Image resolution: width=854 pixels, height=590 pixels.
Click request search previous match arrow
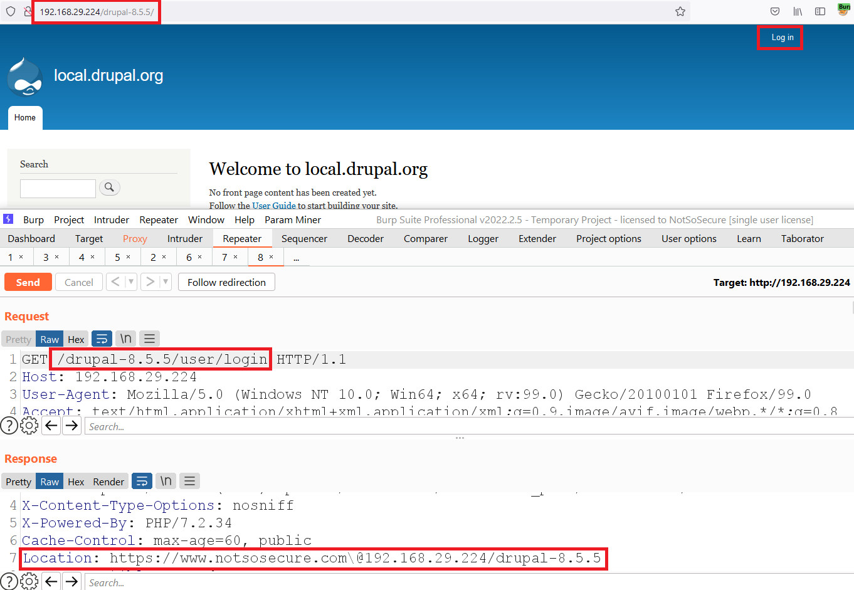pyautogui.click(x=51, y=426)
